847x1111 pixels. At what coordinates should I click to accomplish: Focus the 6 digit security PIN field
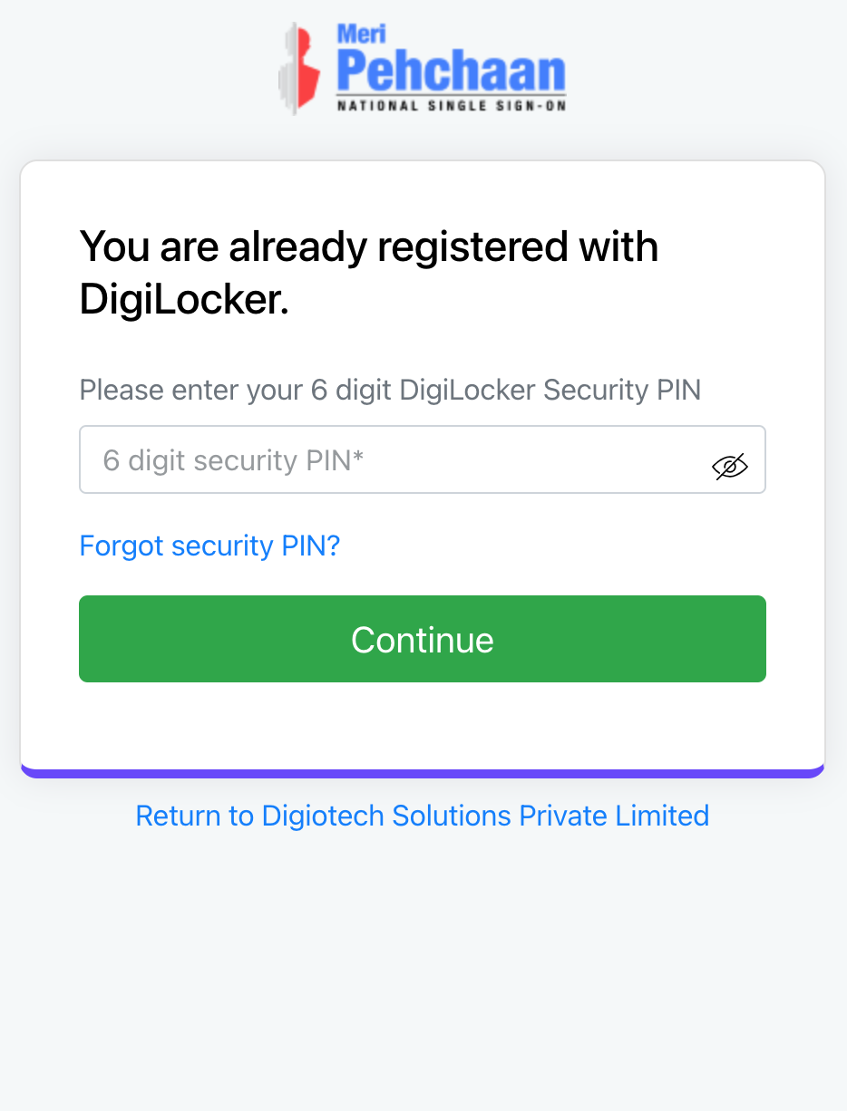pyautogui.click(x=363, y=459)
